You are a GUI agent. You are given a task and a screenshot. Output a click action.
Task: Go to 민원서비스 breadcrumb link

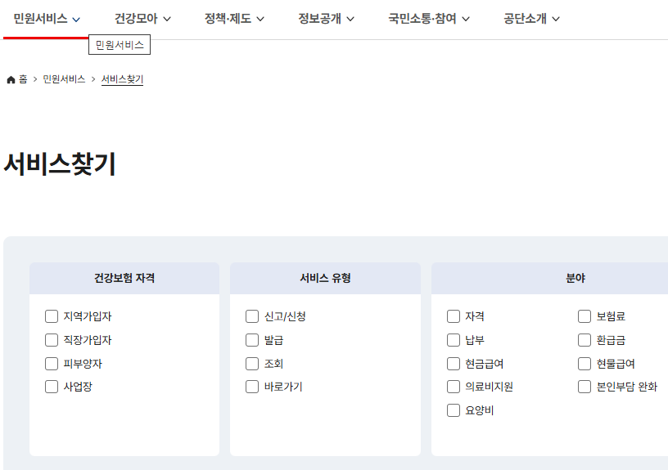coord(64,79)
